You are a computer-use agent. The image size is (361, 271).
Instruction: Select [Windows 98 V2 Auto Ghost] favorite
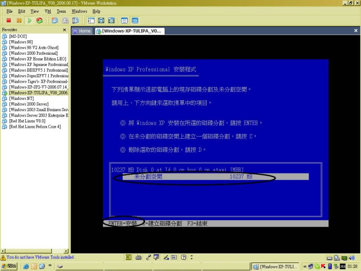(34, 47)
